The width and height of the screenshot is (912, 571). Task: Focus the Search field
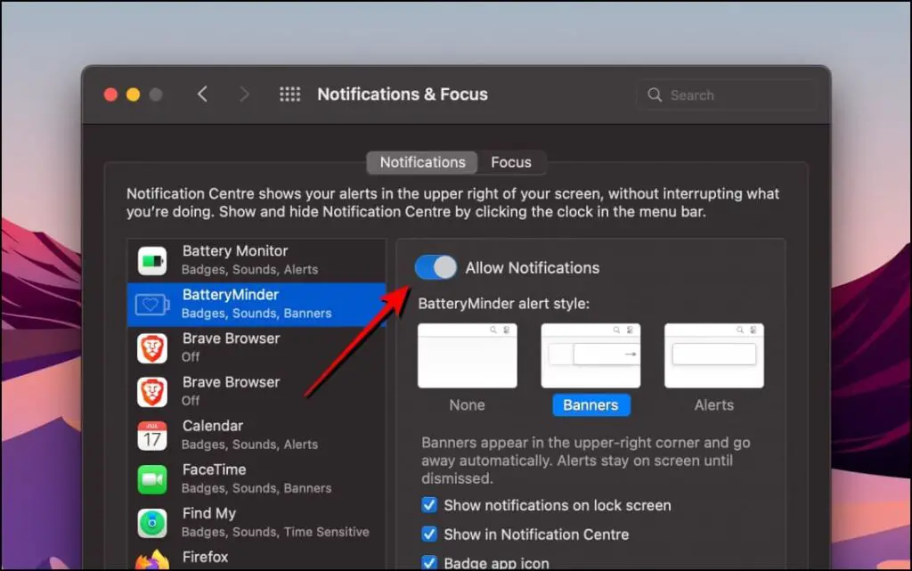(x=728, y=94)
